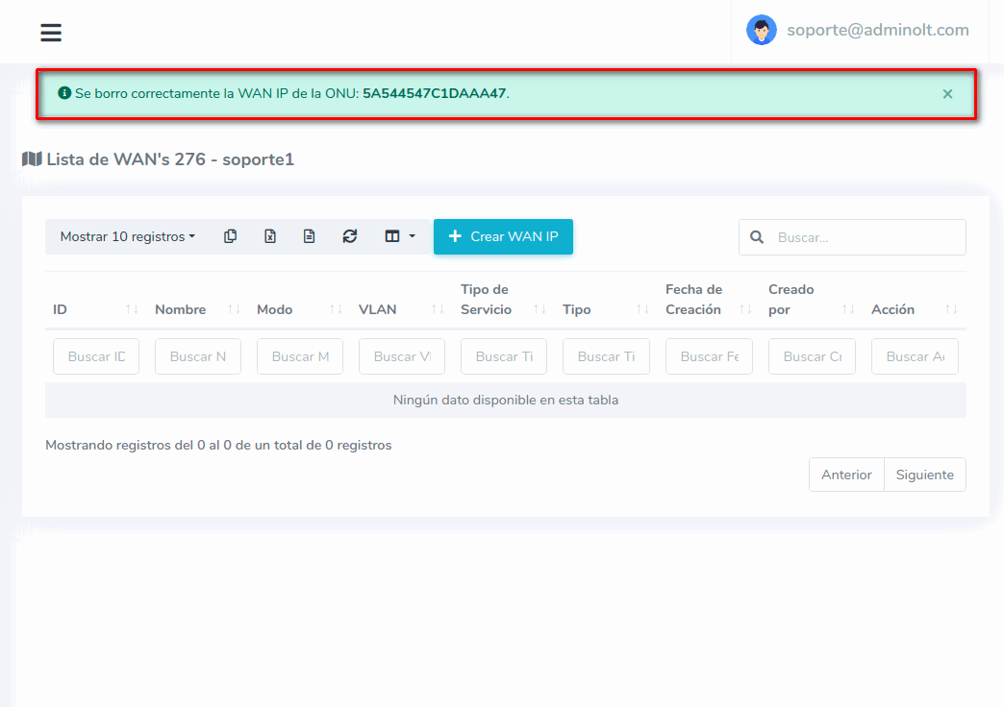The width and height of the screenshot is (1004, 707).
Task: Click the Crear WAN IP button
Action: (x=503, y=236)
